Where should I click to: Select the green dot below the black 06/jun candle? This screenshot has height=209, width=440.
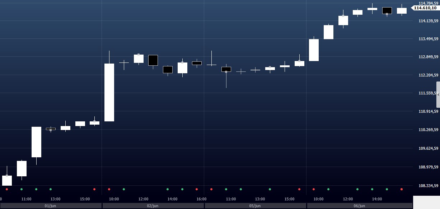click(x=387, y=189)
